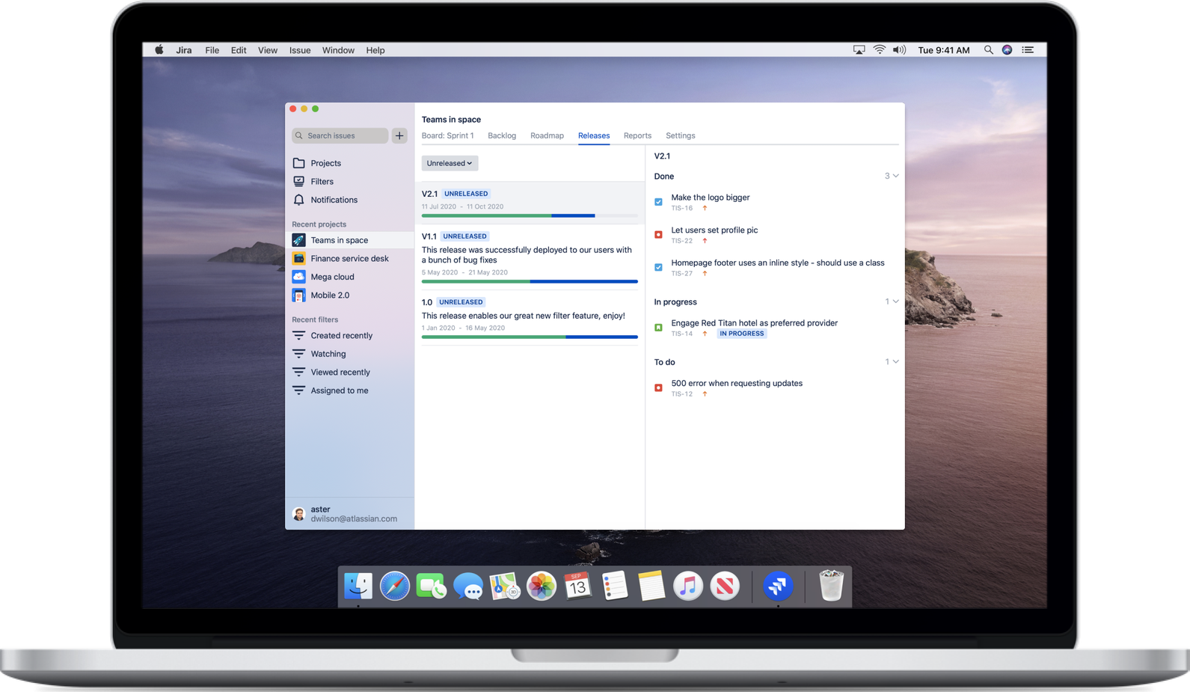Image resolution: width=1190 pixels, height=692 pixels.
Task: Focus the Search issues field
Action: (340, 135)
